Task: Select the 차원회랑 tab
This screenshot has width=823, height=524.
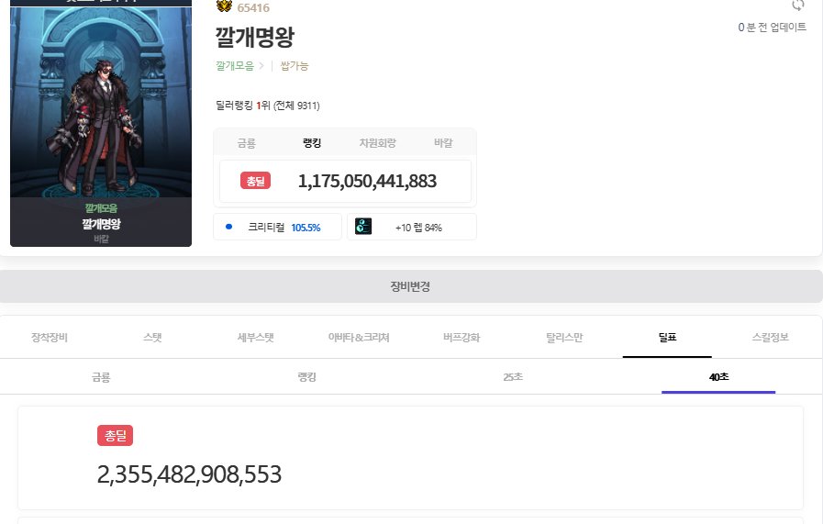Action: (377, 143)
